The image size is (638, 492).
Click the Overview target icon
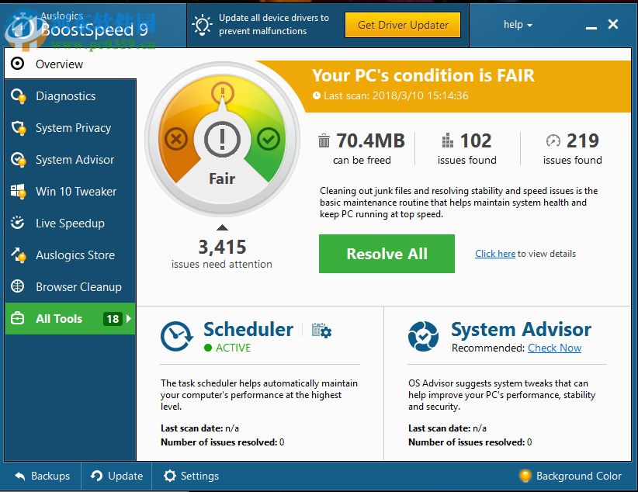pos(18,64)
